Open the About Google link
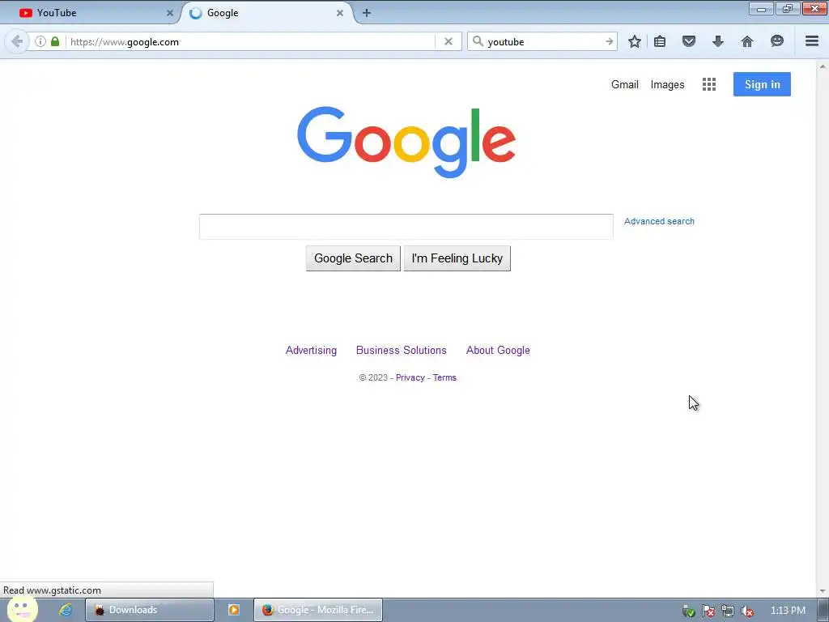This screenshot has height=622, width=829. point(498,350)
